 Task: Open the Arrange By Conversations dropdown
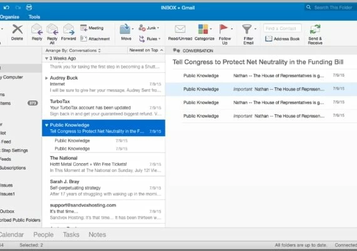click(x=73, y=50)
